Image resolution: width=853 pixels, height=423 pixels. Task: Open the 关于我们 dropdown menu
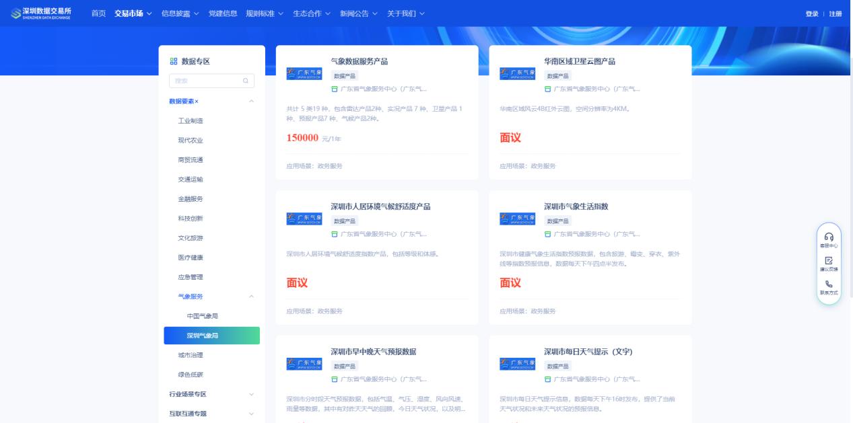tap(406, 13)
